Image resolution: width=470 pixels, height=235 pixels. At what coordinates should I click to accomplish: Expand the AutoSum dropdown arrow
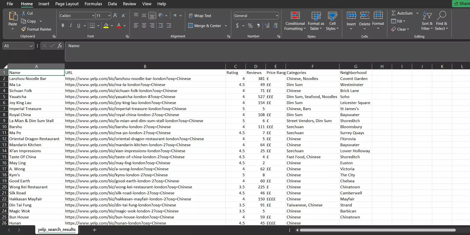[x=417, y=13]
